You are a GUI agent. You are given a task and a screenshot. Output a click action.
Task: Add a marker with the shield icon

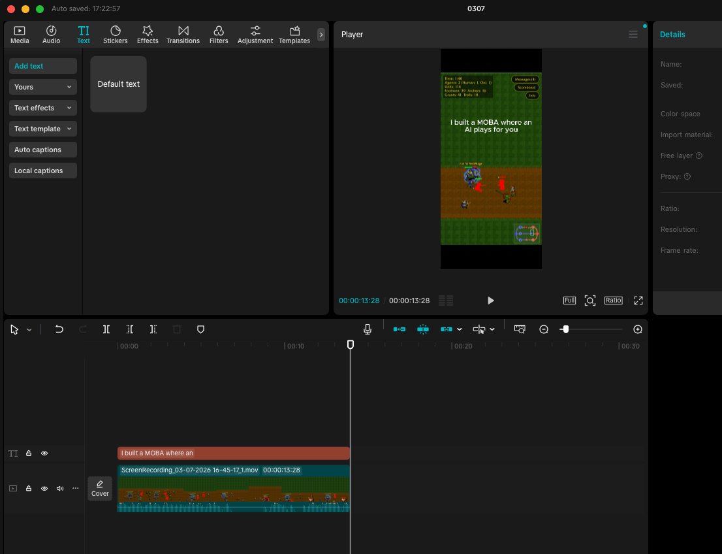tap(200, 329)
